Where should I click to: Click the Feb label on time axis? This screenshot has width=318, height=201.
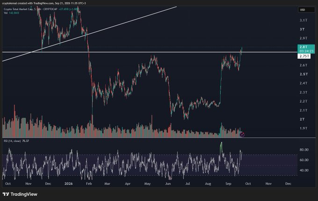coord(89,184)
